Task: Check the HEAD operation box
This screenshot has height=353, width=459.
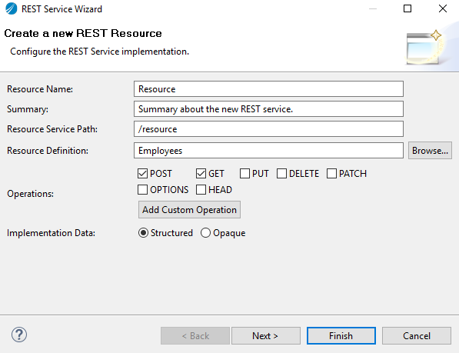Action: click(201, 190)
